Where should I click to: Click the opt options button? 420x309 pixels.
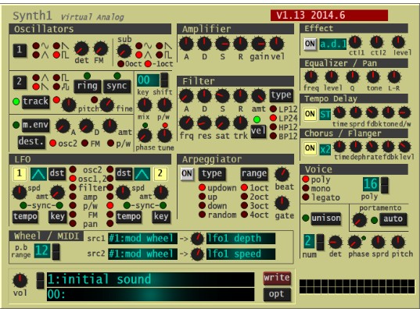point(277,294)
